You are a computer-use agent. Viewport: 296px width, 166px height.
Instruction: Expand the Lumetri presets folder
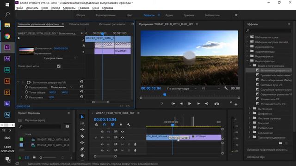pos(247,41)
